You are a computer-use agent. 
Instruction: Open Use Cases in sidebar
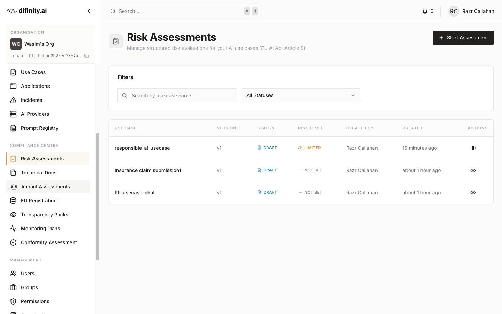click(x=48, y=72)
